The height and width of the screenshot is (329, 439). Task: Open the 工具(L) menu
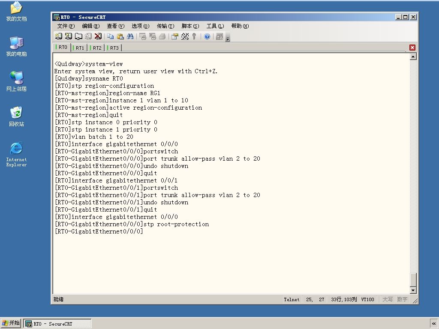point(215,26)
